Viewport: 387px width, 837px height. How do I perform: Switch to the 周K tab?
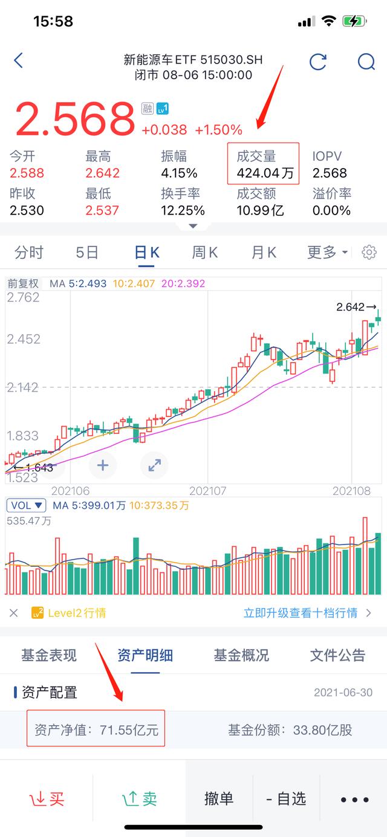coord(205,252)
